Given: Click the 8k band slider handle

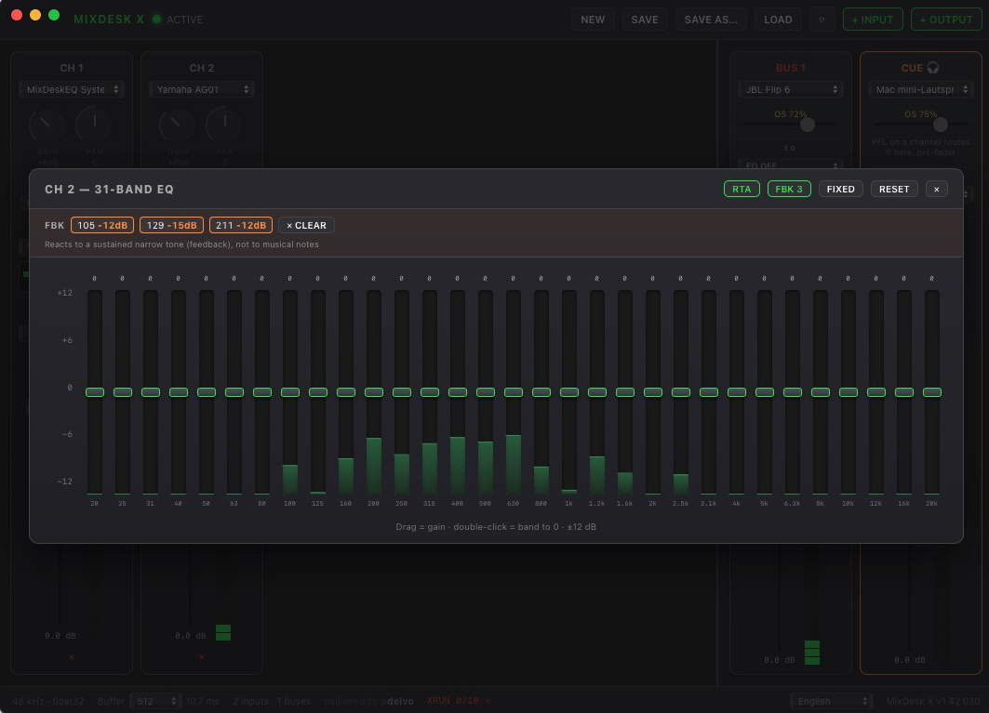Looking at the screenshot, I should (820, 392).
